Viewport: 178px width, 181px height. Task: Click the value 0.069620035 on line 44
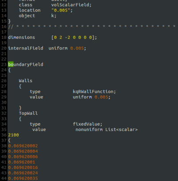click(23, 178)
